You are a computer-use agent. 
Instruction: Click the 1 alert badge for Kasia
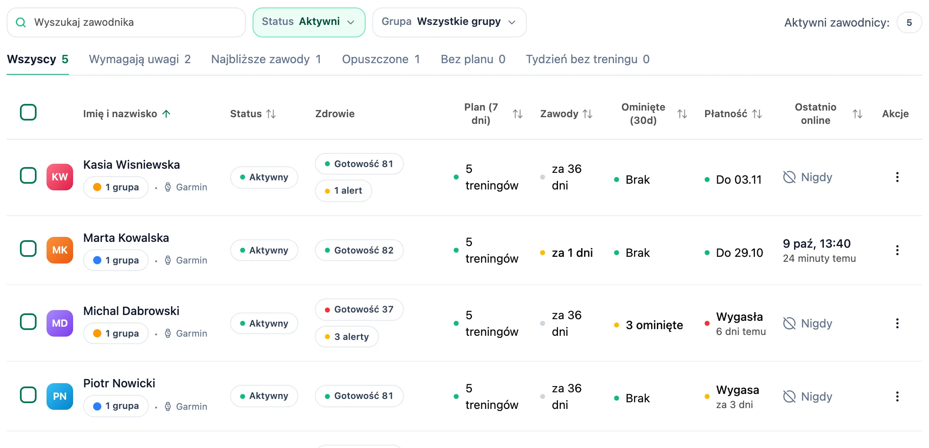[x=343, y=191]
